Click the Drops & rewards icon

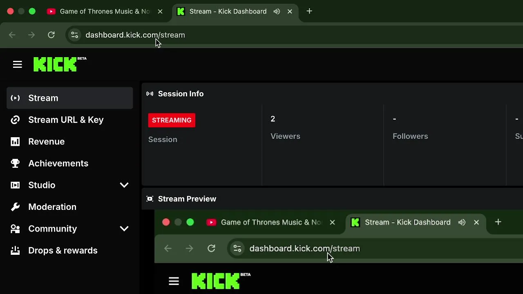[15, 250]
